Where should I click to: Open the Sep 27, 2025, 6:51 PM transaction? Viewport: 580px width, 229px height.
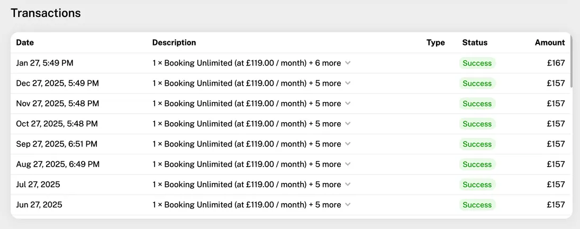click(x=57, y=144)
